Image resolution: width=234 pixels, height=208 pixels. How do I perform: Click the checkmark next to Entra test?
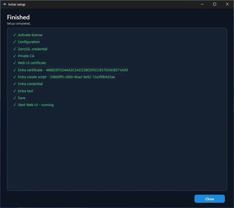[14, 91]
